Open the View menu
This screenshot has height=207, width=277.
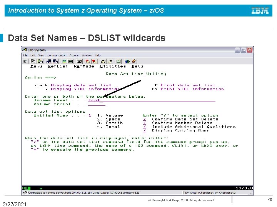click(41, 55)
